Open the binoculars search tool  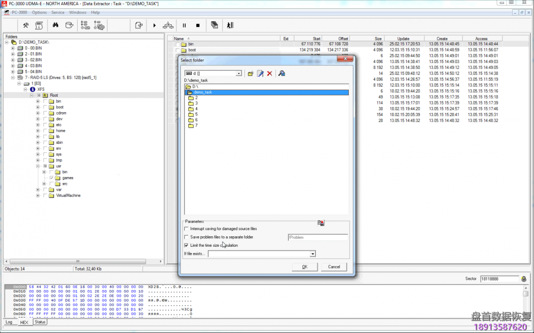56,25
